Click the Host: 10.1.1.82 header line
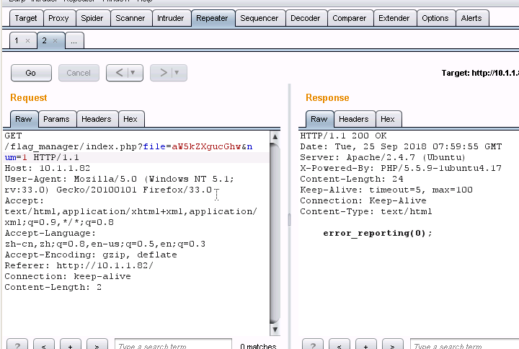Viewport: 519px width, 349px height. coord(48,168)
